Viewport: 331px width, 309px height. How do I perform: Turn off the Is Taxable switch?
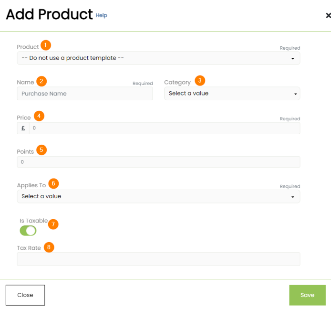tap(28, 231)
